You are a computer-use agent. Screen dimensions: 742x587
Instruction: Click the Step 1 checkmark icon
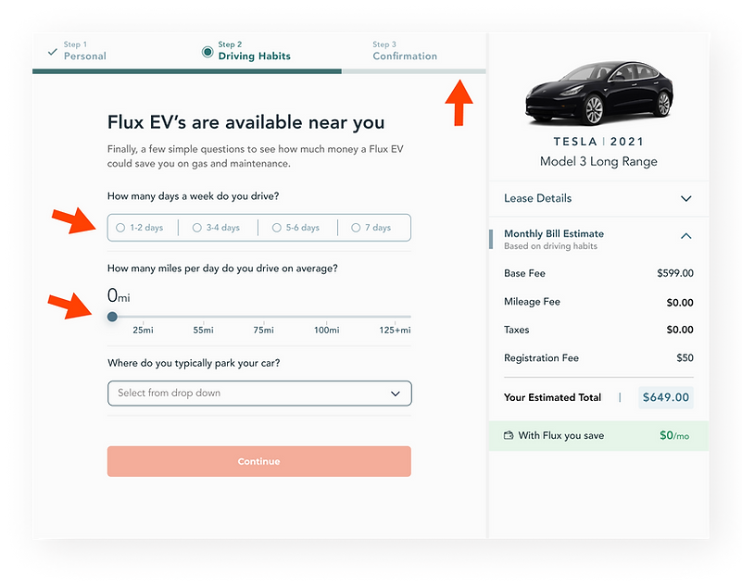(53, 52)
